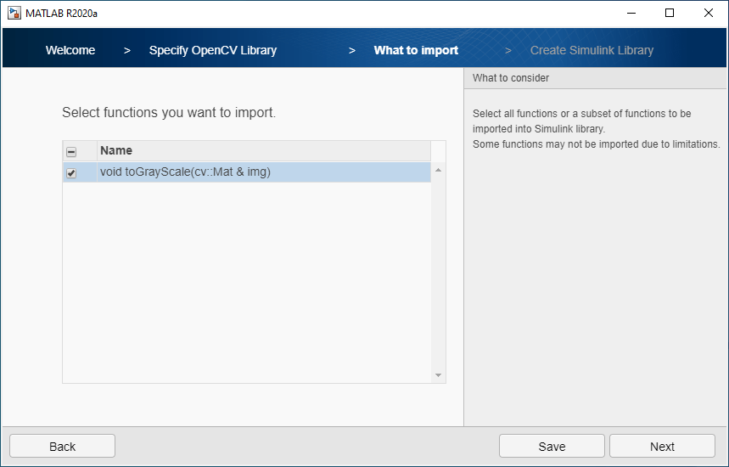Click the What to consider panel header
Viewport: 729px width, 467px height.
[x=595, y=78]
